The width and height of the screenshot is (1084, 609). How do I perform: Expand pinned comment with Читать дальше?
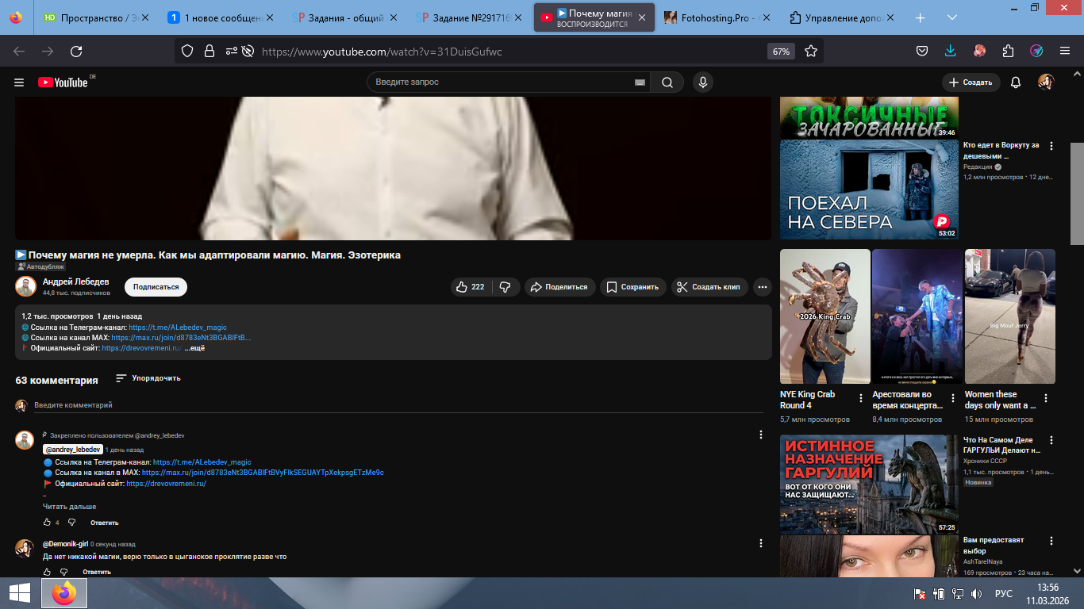coord(69,507)
